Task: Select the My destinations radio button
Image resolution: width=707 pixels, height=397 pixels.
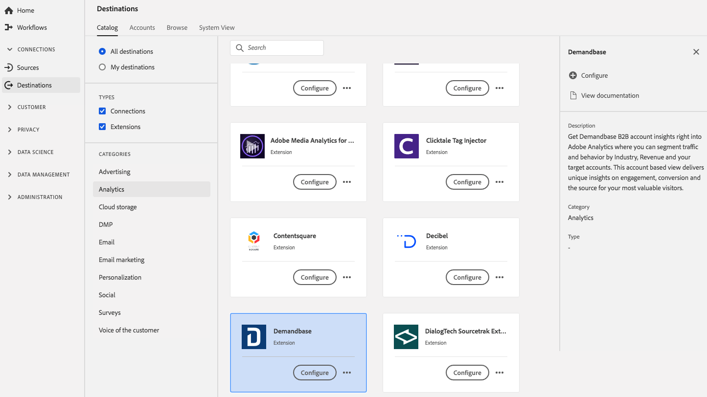Action: pos(102,67)
